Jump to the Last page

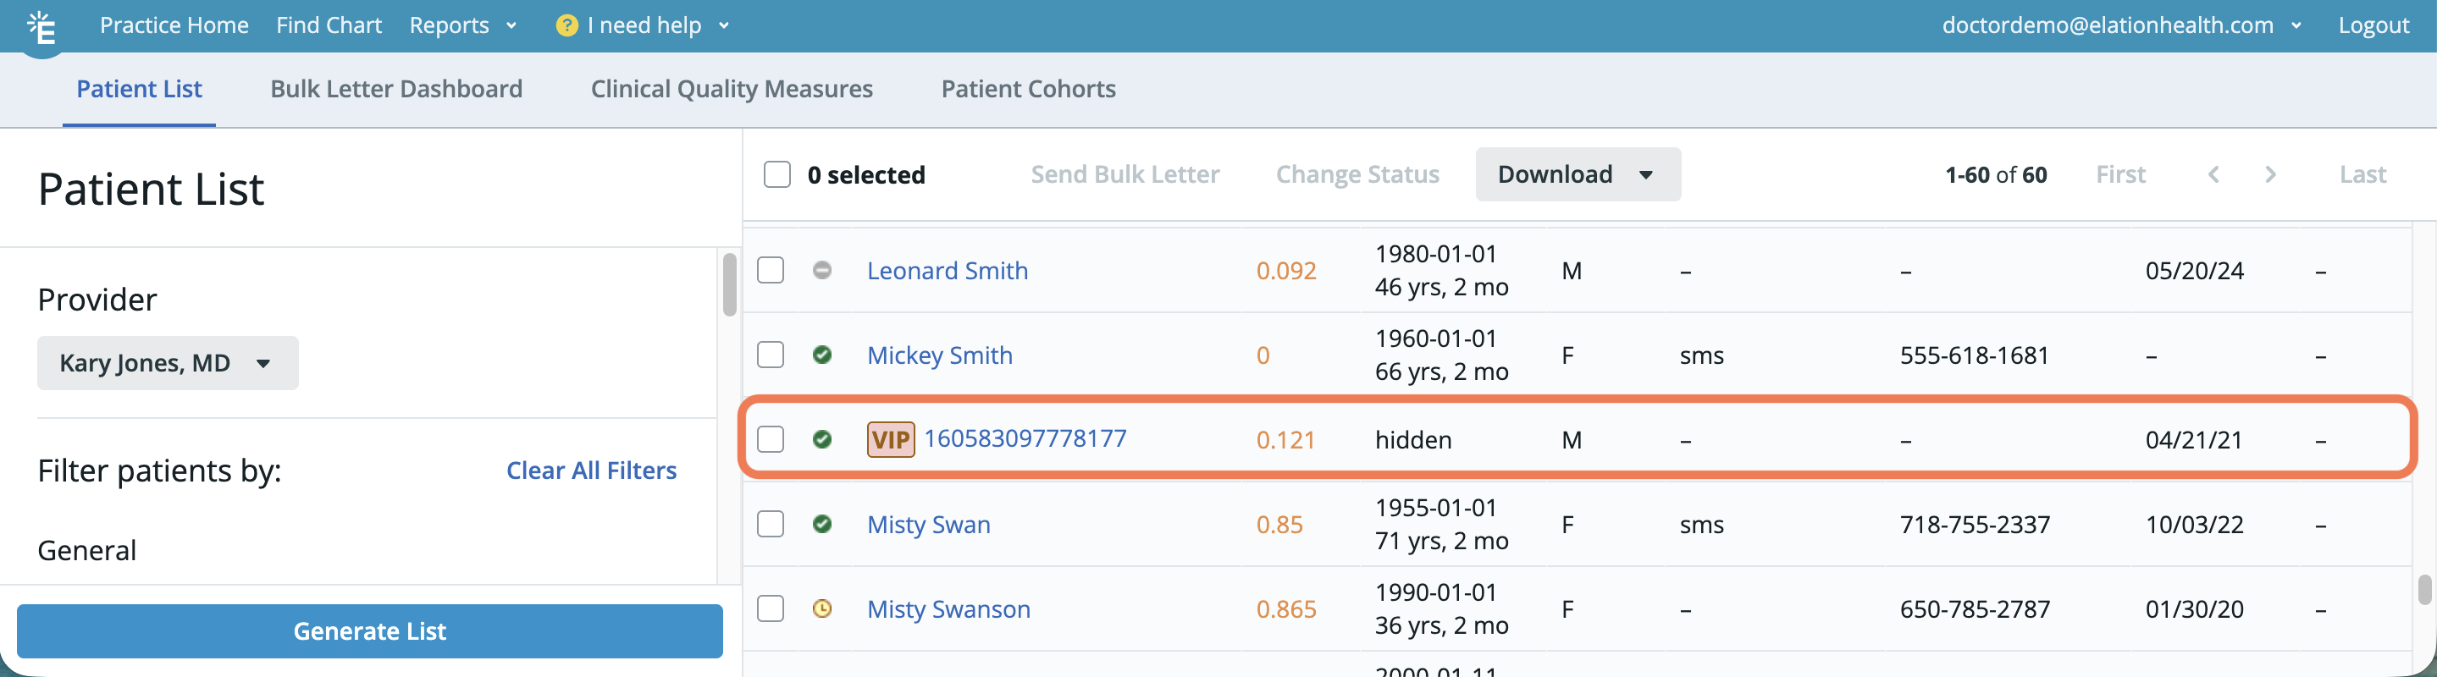pos(2362,174)
